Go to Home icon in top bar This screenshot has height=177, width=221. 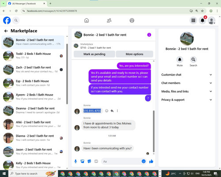tap(87, 20)
